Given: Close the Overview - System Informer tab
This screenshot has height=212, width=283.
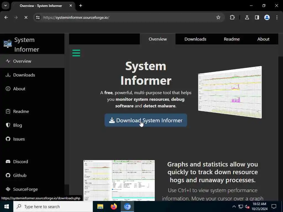Looking at the screenshot, I should 71,6.
